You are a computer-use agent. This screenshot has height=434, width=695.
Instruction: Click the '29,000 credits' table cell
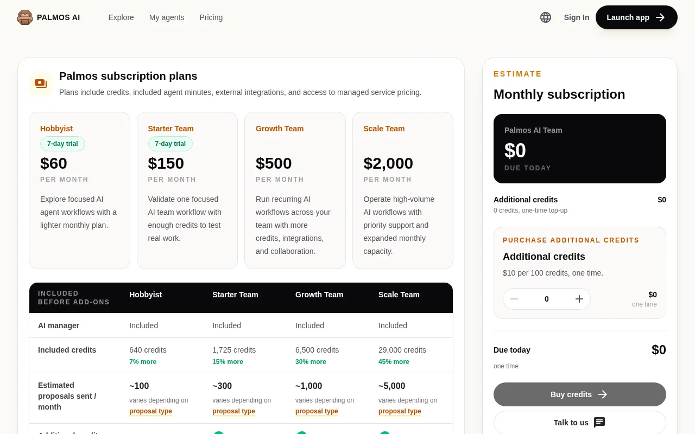pyautogui.click(x=402, y=350)
